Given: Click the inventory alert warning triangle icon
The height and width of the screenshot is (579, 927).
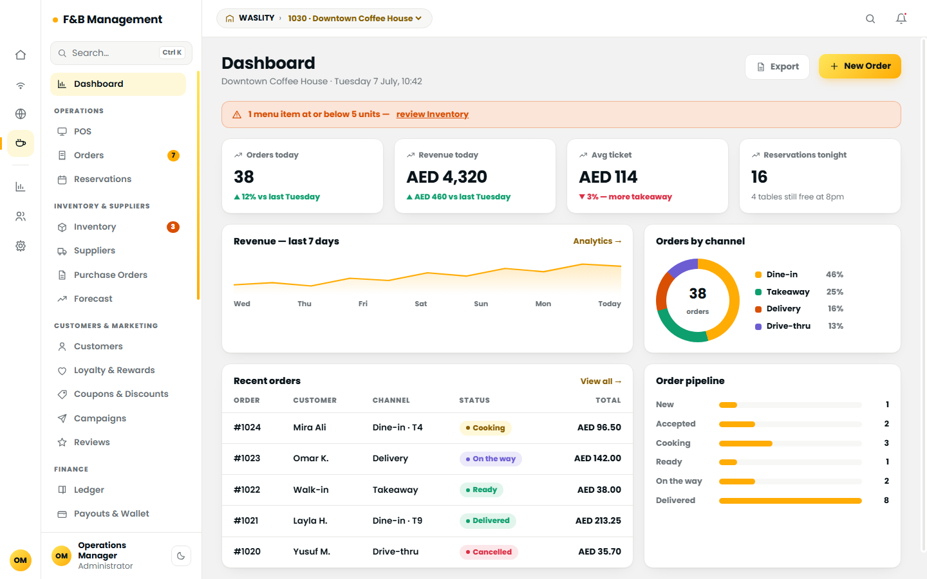Looking at the screenshot, I should 237,115.
